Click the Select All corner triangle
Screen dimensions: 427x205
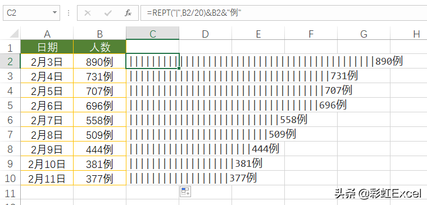click(x=14, y=34)
